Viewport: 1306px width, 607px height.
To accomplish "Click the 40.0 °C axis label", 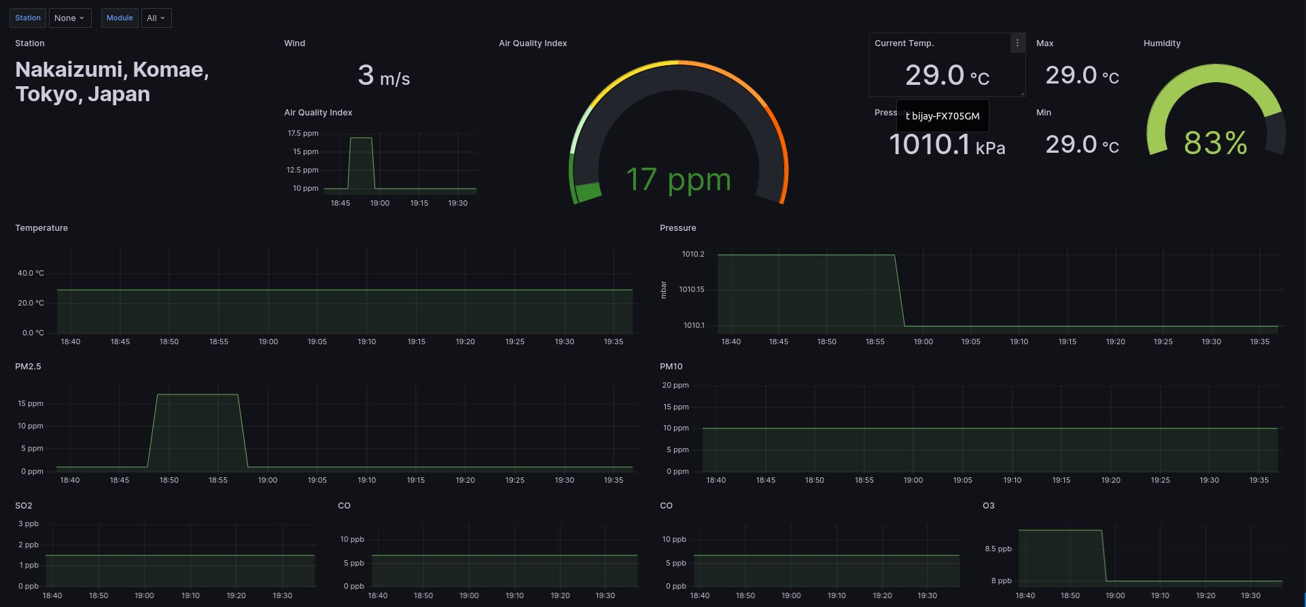I will 31,273.
